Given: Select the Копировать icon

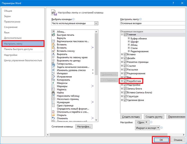Looking at the screenshot, I should pos(53,80).
